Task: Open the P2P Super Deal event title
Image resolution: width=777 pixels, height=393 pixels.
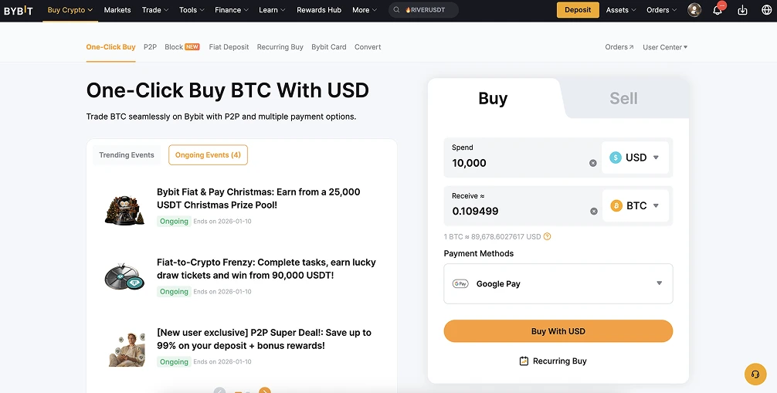Action: [x=264, y=339]
